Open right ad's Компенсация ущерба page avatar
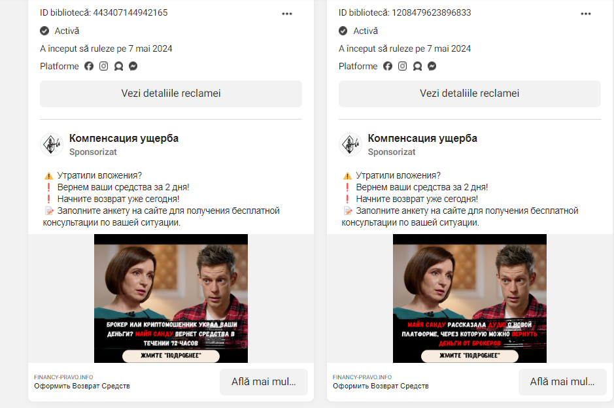The height and width of the screenshot is (408, 614). point(350,144)
